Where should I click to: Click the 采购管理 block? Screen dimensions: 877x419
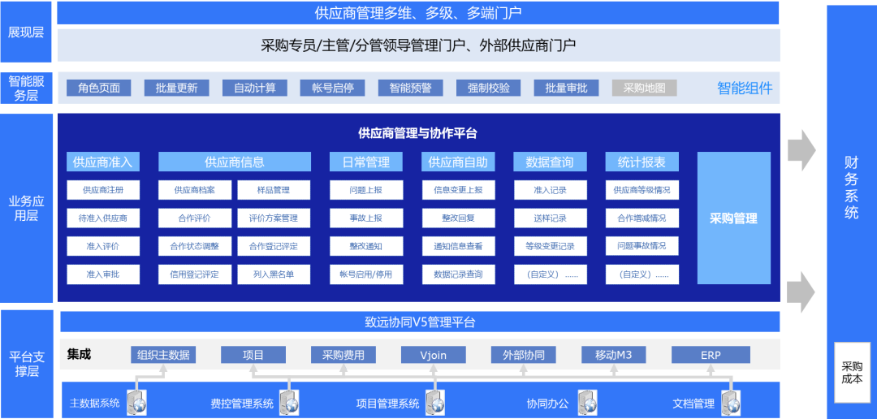point(734,218)
